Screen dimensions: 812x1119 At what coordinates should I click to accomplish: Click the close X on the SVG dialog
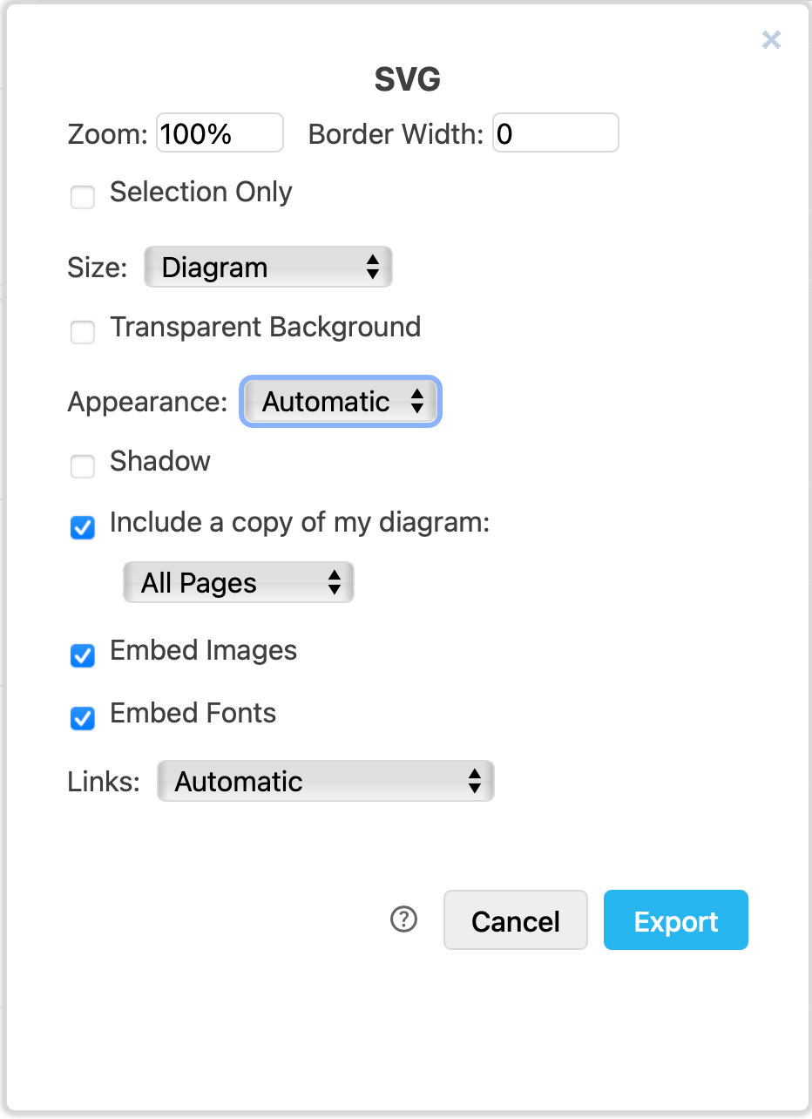click(770, 40)
